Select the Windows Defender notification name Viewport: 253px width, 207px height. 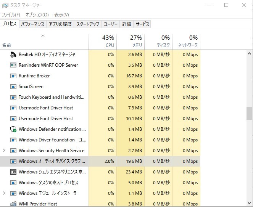52,129
